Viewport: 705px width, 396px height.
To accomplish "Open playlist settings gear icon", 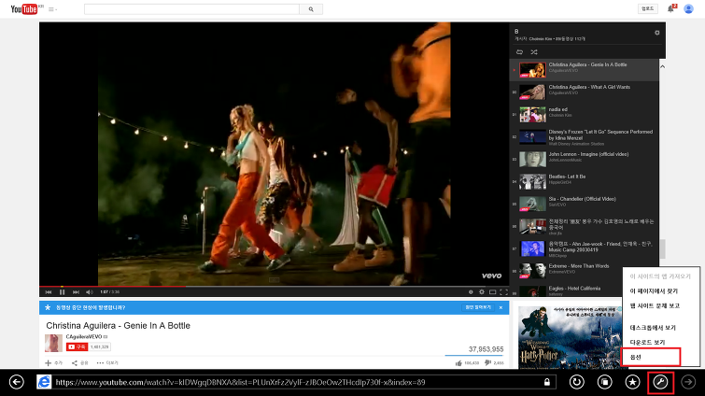I will (x=656, y=33).
